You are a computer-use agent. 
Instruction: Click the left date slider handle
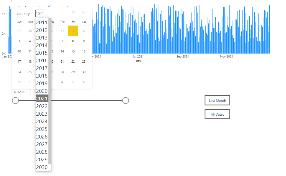point(15,100)
